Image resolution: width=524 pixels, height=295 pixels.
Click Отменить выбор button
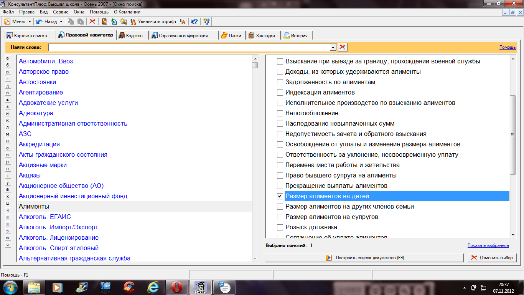tap(492, 258)
